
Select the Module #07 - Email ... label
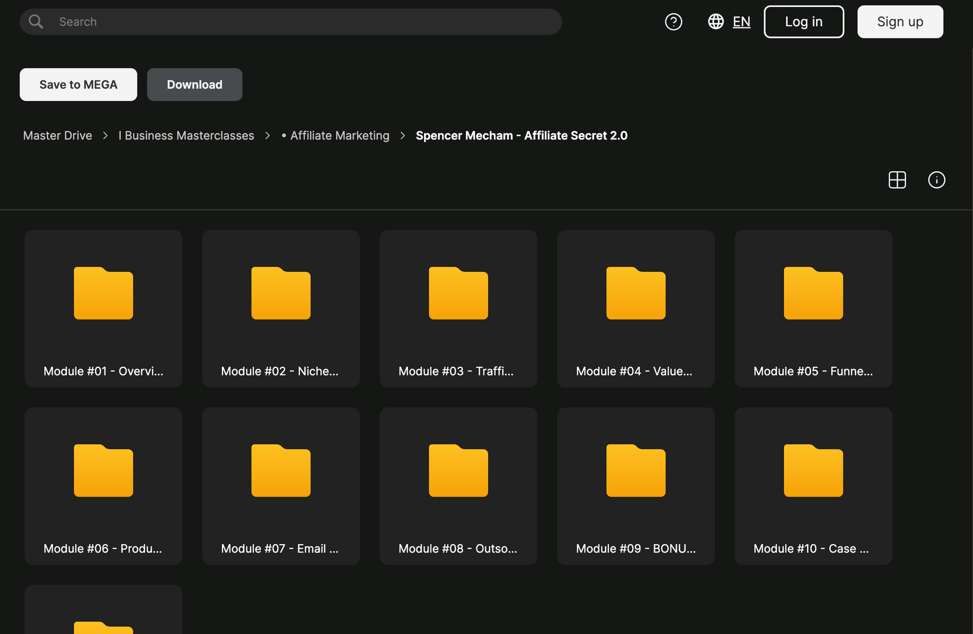[x=280, y=549]
